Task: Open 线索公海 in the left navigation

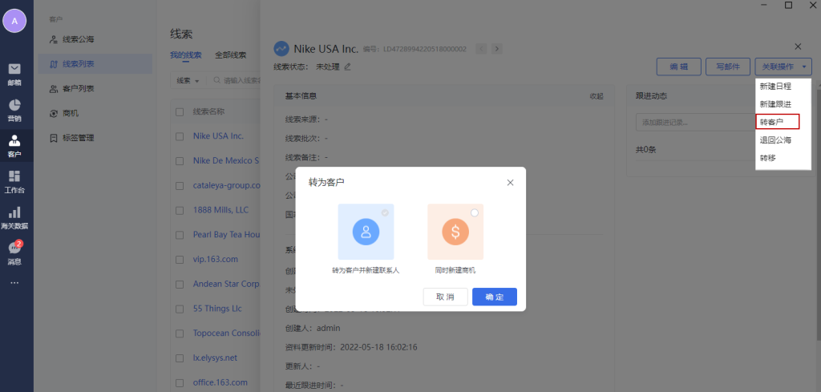Action: click(83, 39)
